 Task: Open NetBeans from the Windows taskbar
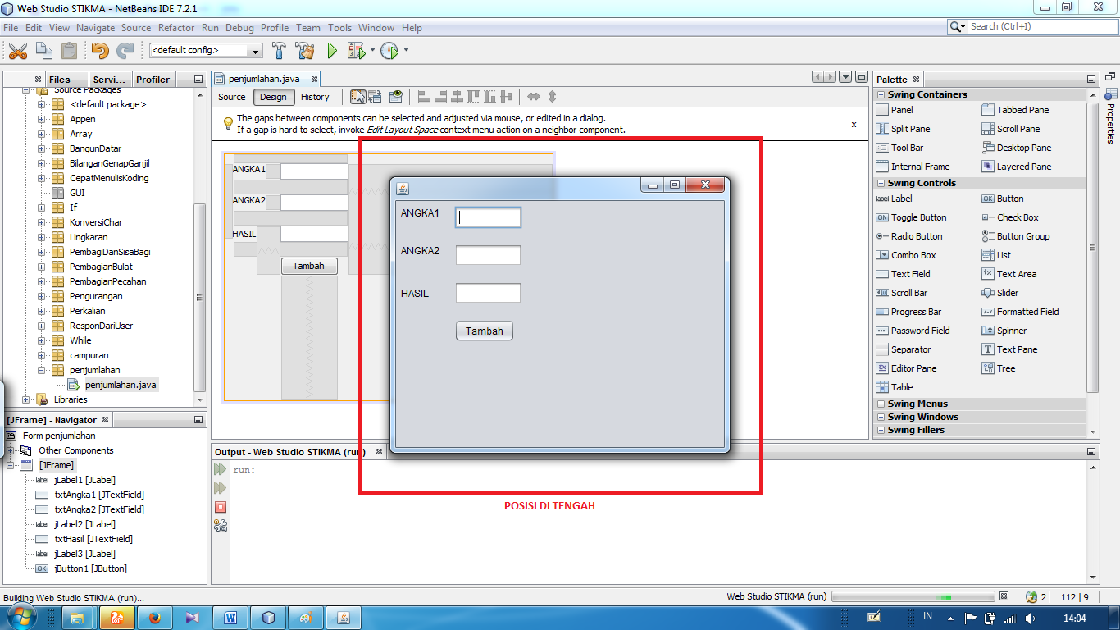(x=344, y=617)
